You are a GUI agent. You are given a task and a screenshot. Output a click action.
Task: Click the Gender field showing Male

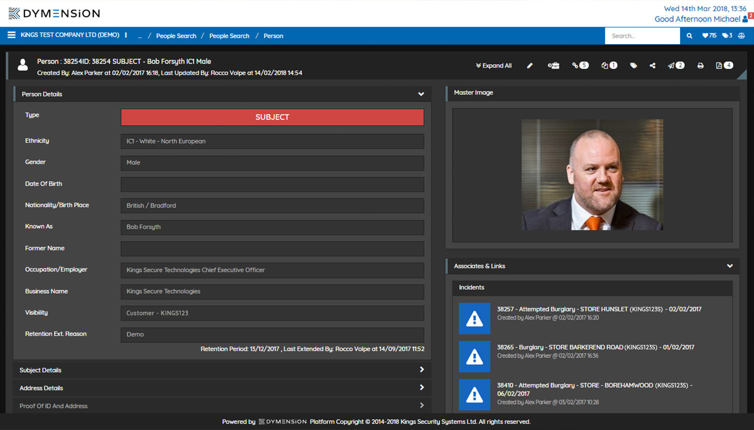(x=272, y=162)
